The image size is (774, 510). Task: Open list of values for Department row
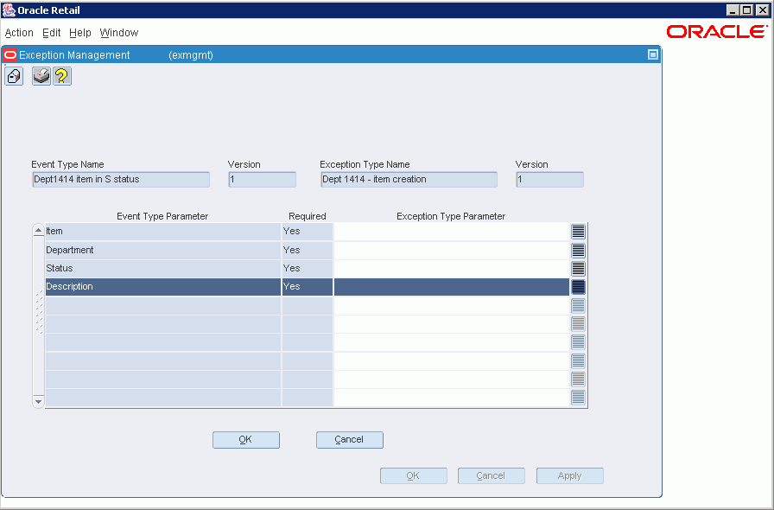point(578,250)
